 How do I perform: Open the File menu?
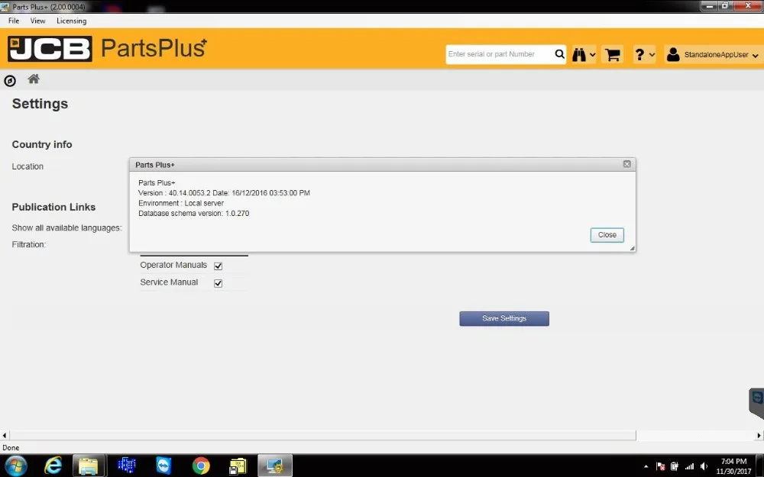(x=14, y=21)
